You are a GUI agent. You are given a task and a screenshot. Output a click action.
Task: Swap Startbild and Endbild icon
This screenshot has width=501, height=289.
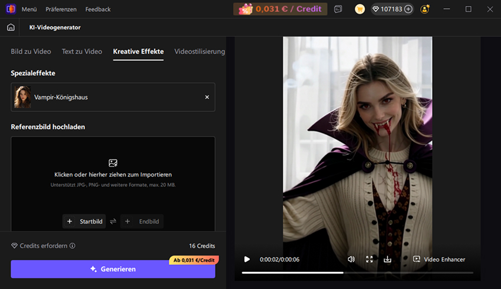click(113, 221)
